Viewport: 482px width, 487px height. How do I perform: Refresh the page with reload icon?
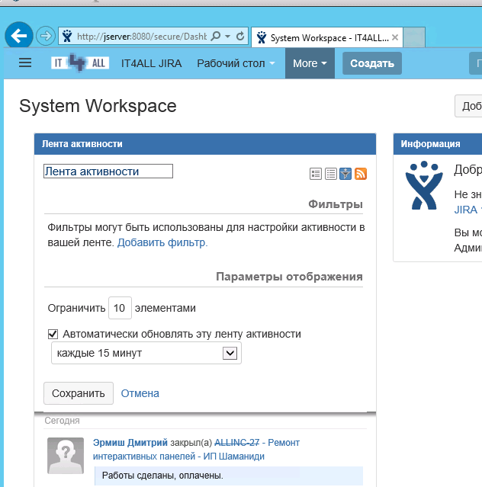[x=240, y=37]
